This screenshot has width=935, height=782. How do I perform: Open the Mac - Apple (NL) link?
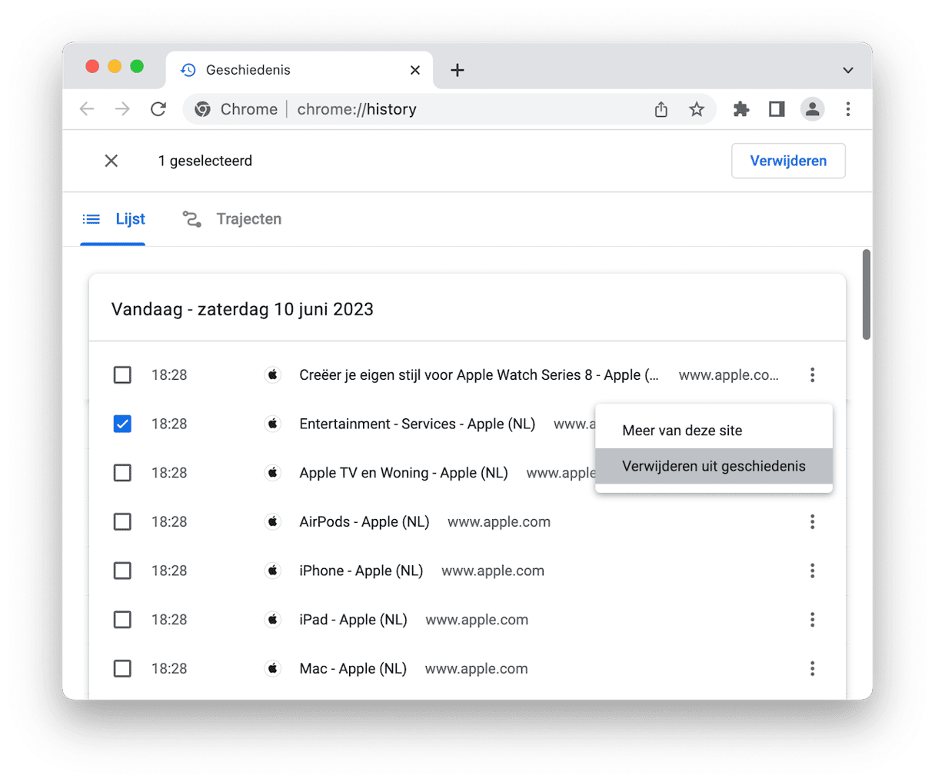click(x=353, y=669)
